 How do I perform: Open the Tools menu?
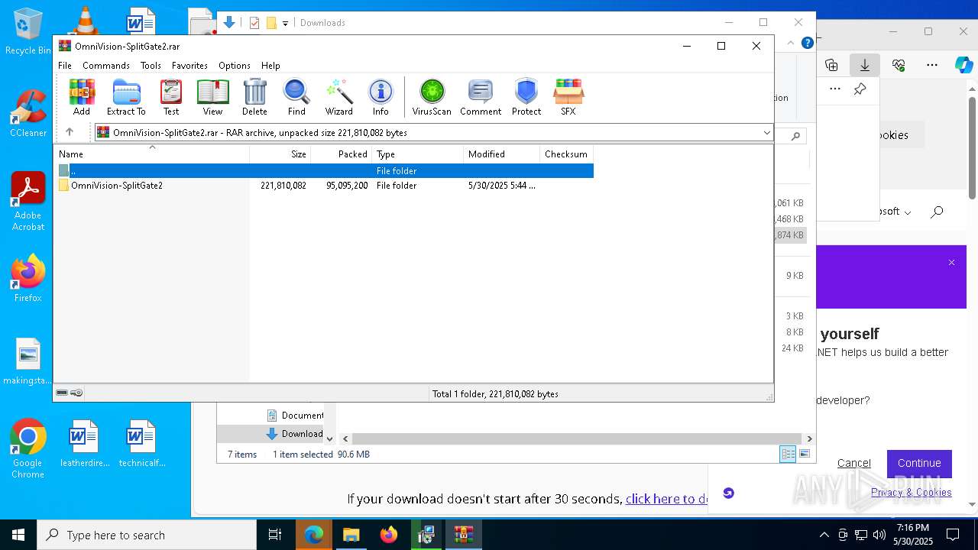pos(151,66)
